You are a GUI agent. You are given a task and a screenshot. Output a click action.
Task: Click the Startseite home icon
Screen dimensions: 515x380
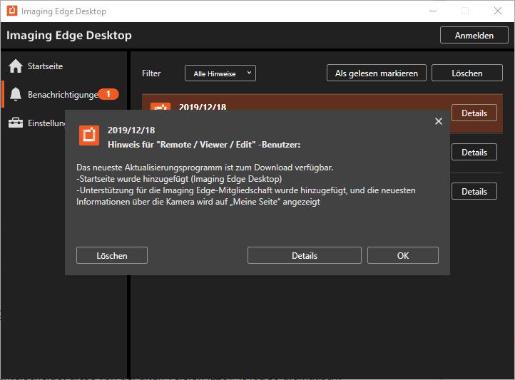click(16, 66)
